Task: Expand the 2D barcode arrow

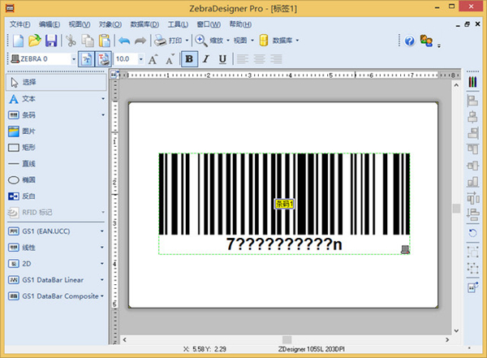Action: tap(102, 264)
